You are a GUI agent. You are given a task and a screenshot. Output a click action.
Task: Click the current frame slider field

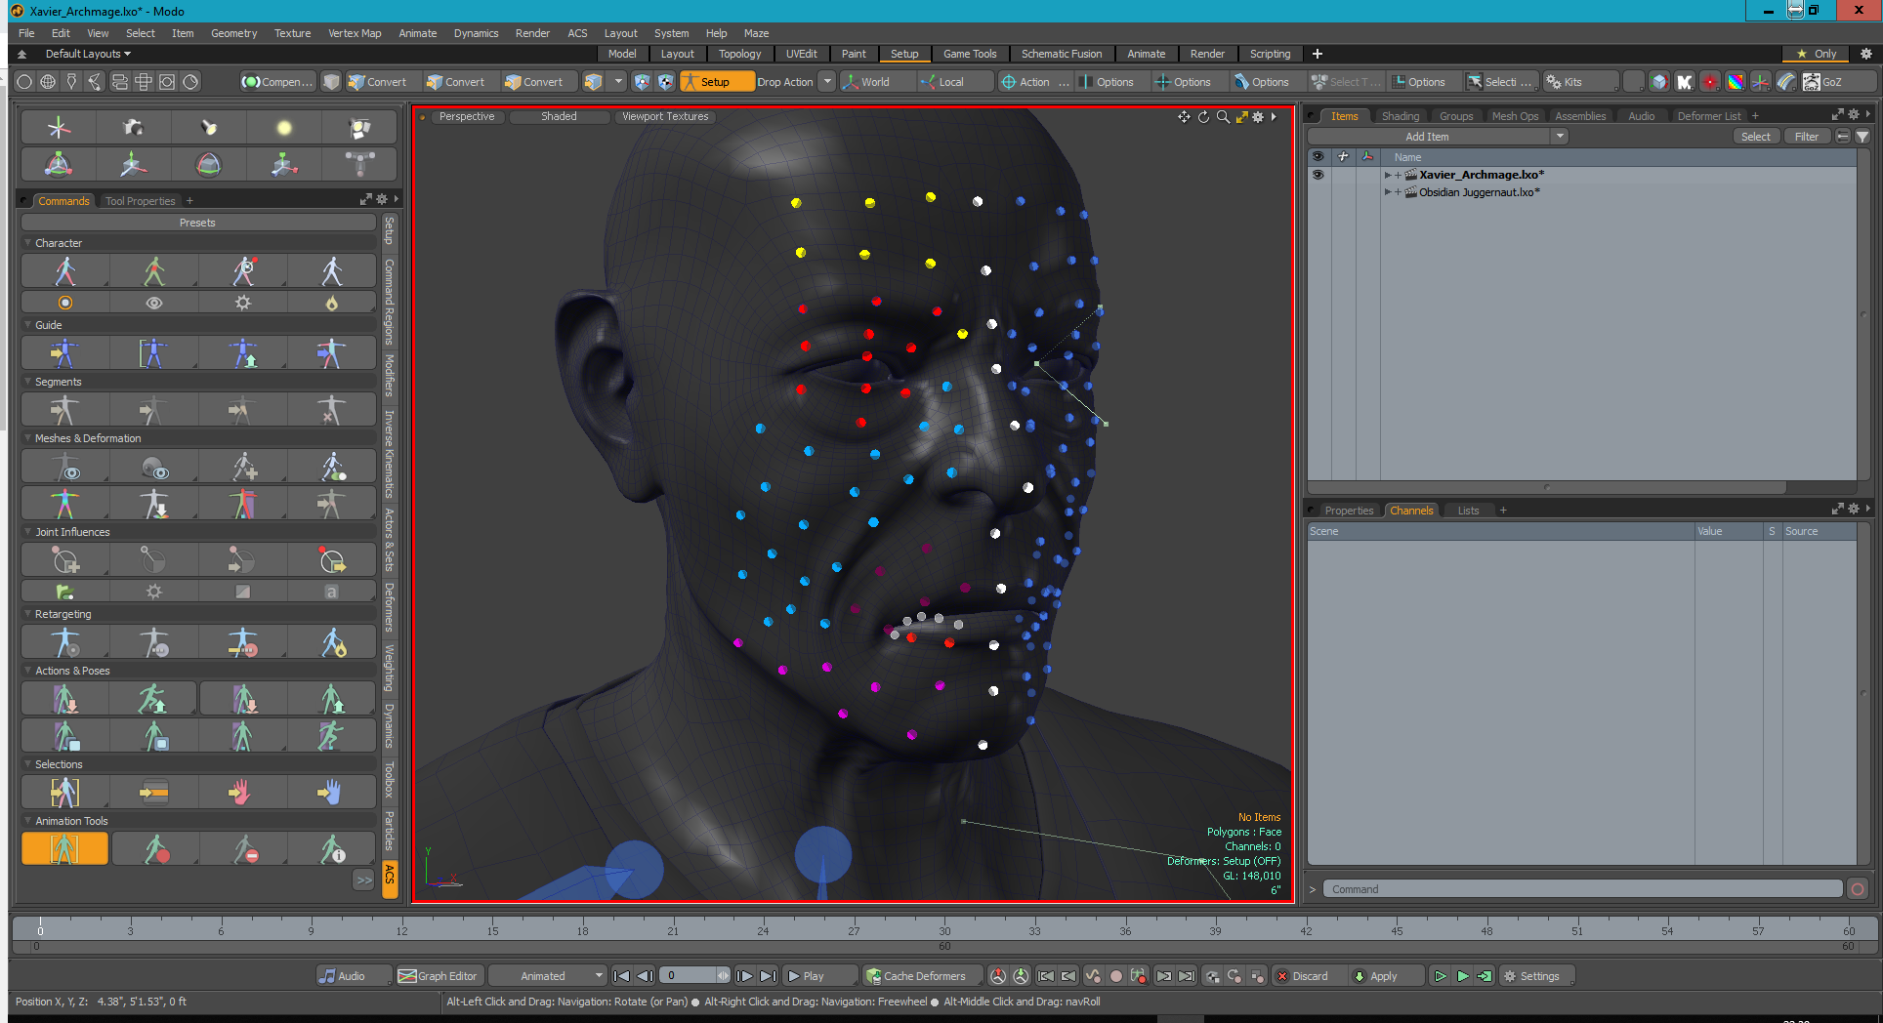click(694, 976)
